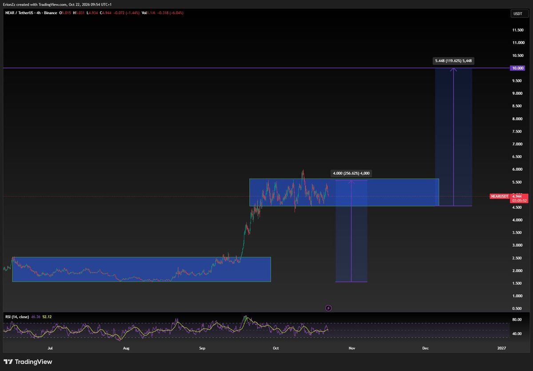Image resolution: width=533 pixels, height=371 pixels.
Task: Click the 10.500 price axis label
Action: coord(518,56)
